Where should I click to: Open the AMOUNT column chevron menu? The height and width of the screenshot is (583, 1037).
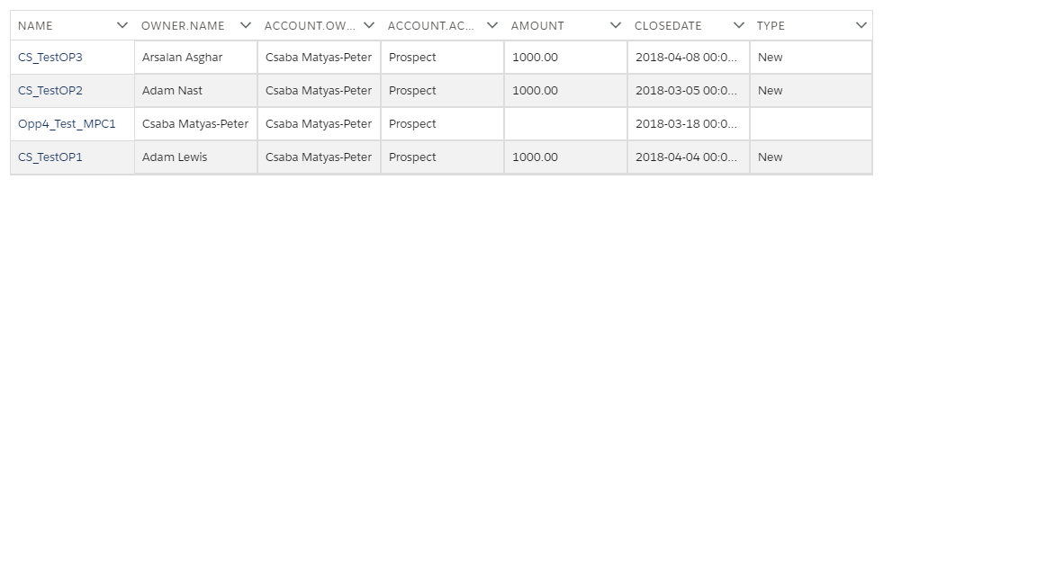coord(615,25)
